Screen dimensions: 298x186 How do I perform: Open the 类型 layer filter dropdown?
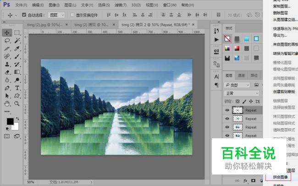(x=237, y=85)
